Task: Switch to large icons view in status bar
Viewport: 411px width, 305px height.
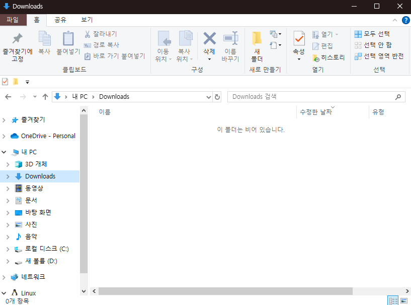Action: coord(404,300)
